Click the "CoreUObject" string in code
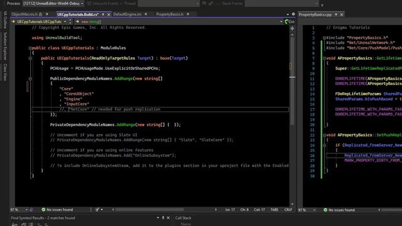Image resolution: width=402 pixels, height=226 pixels. coord(79,94)
